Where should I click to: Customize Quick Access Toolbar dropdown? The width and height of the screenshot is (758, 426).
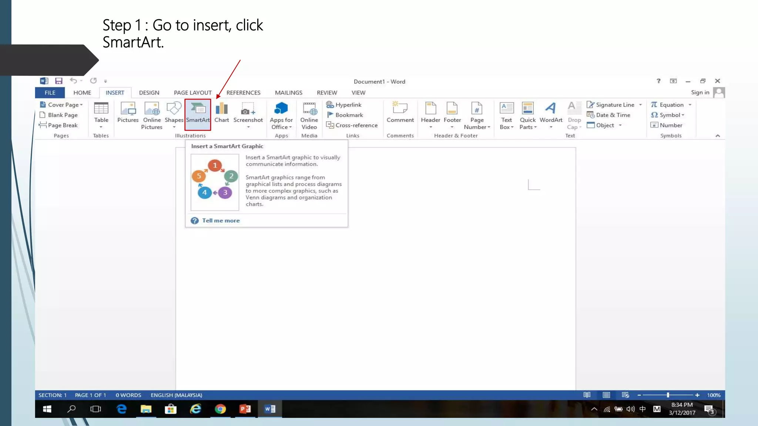pyautogui.click(x=105, y=81)
